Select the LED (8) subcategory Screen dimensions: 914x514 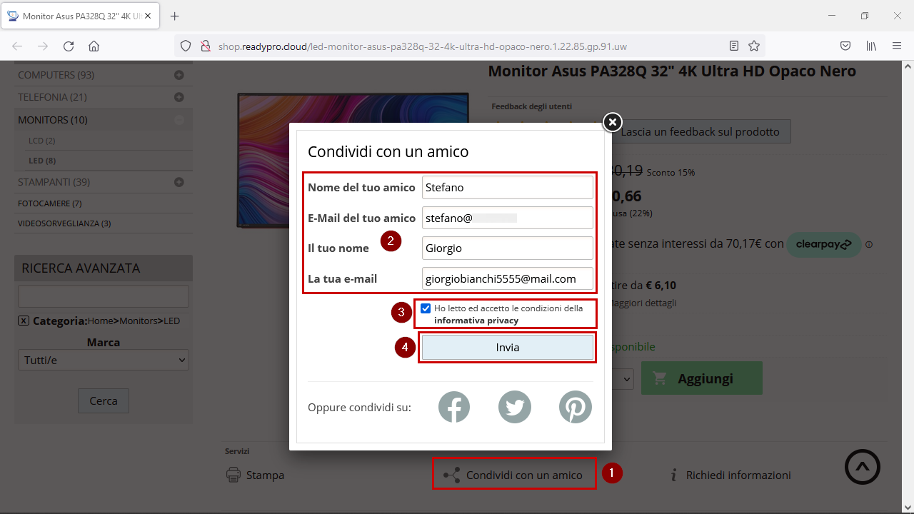pyautogui.click(x=42, y=161)
